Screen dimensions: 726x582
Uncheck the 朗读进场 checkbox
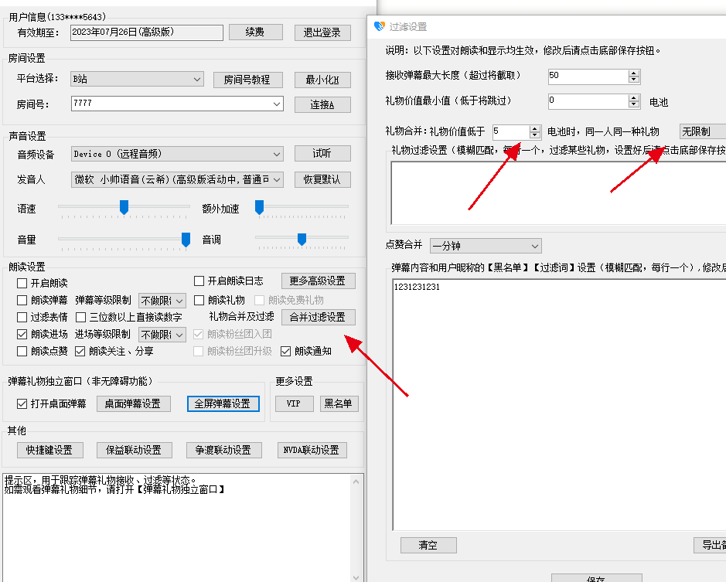pos(22,334)
